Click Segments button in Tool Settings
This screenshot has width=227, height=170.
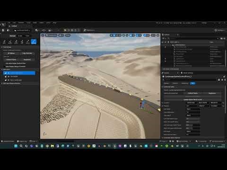pos(27,59)
